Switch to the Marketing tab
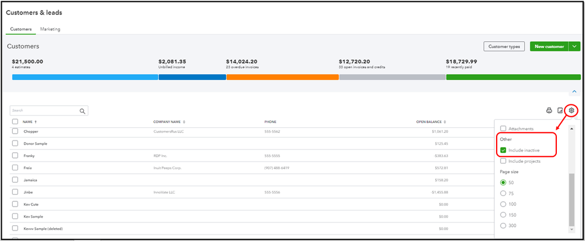Viewport: 585px width, 241px height. coord(50,29)
